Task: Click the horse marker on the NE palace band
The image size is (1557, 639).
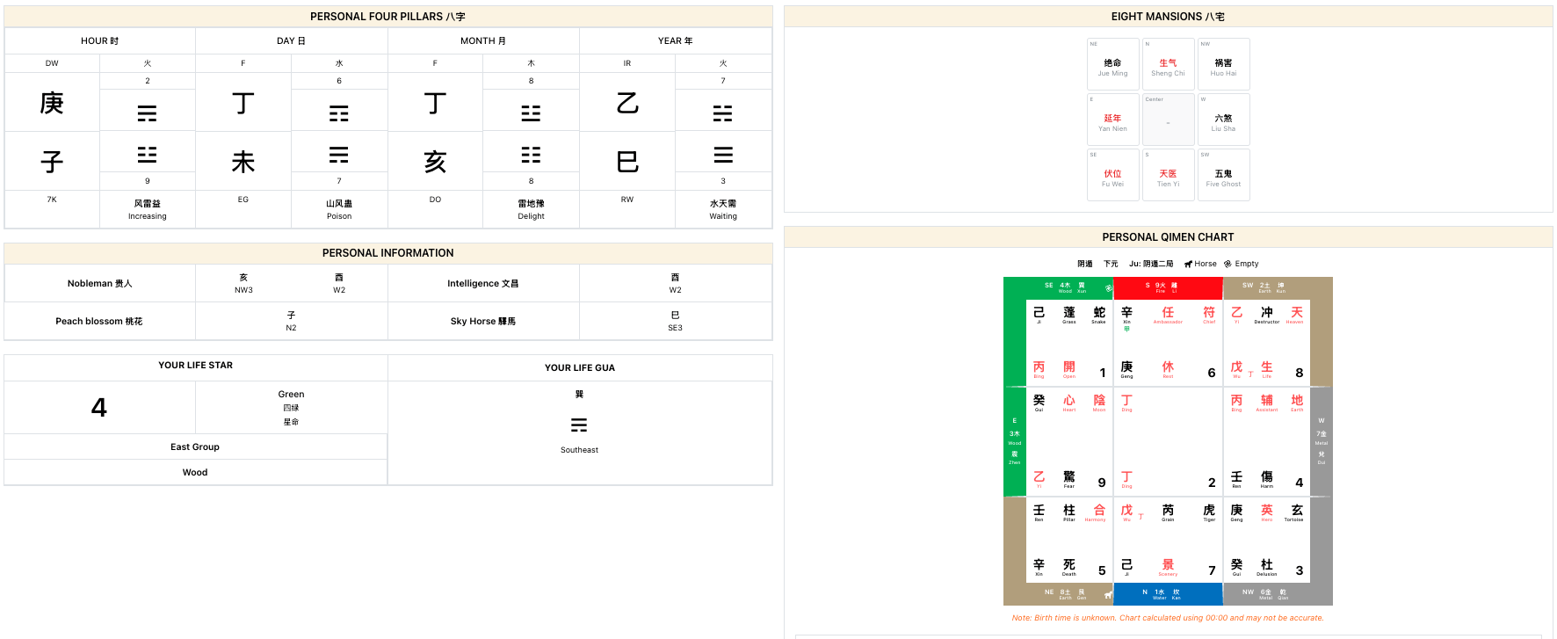Action: 1108,595
